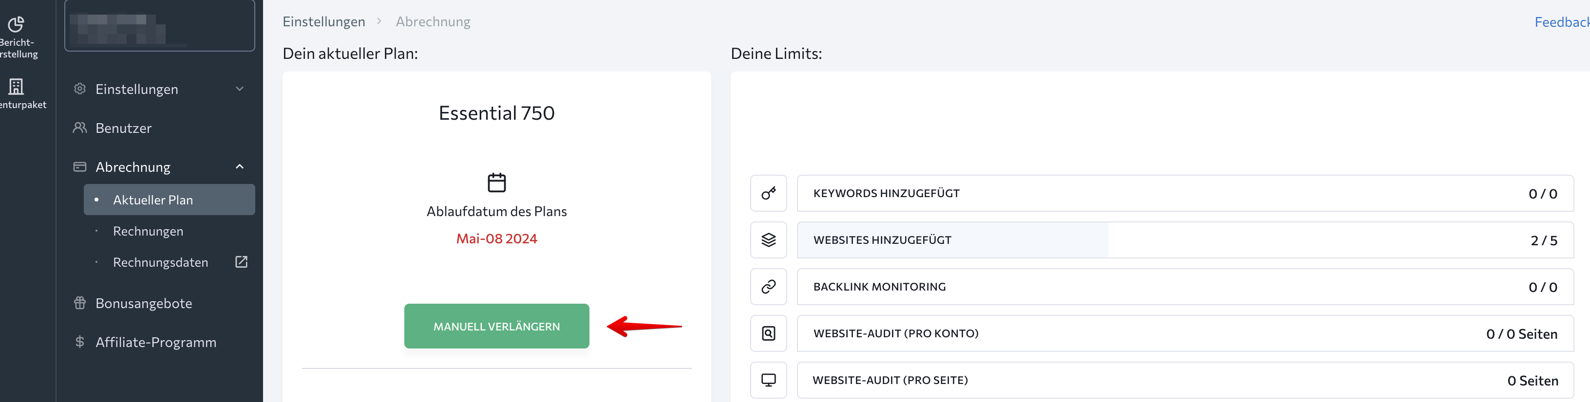
Task: Click the calendar icon above Ablaufdatum
Action: point(496,183)
